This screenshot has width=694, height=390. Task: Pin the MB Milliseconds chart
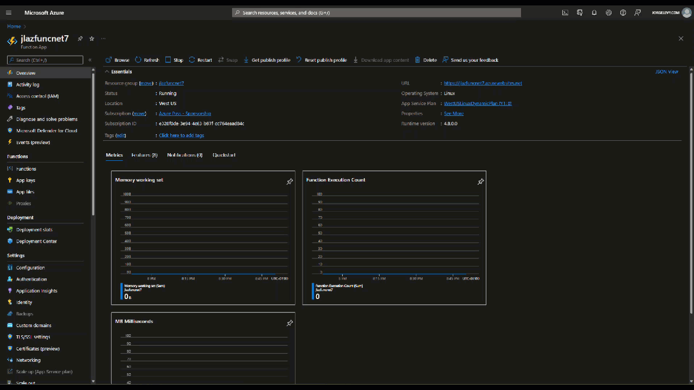click(290, 323)
